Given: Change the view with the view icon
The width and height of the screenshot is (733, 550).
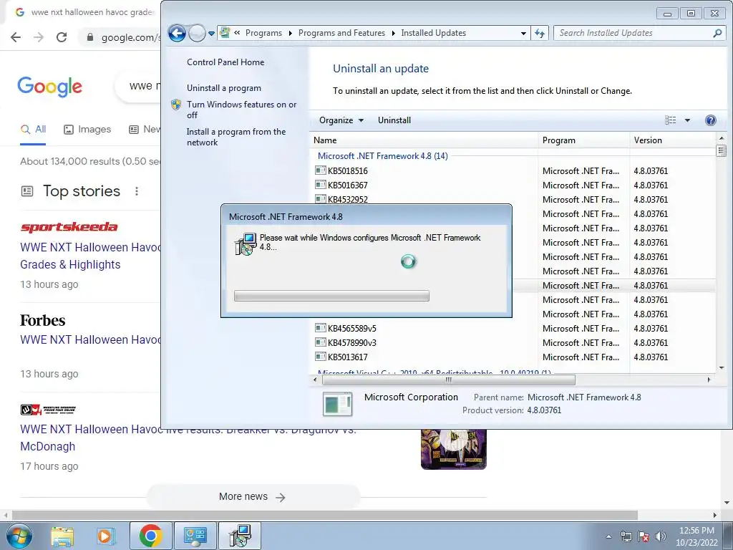Looking at the screenshot, I should (x=670, y=120).
